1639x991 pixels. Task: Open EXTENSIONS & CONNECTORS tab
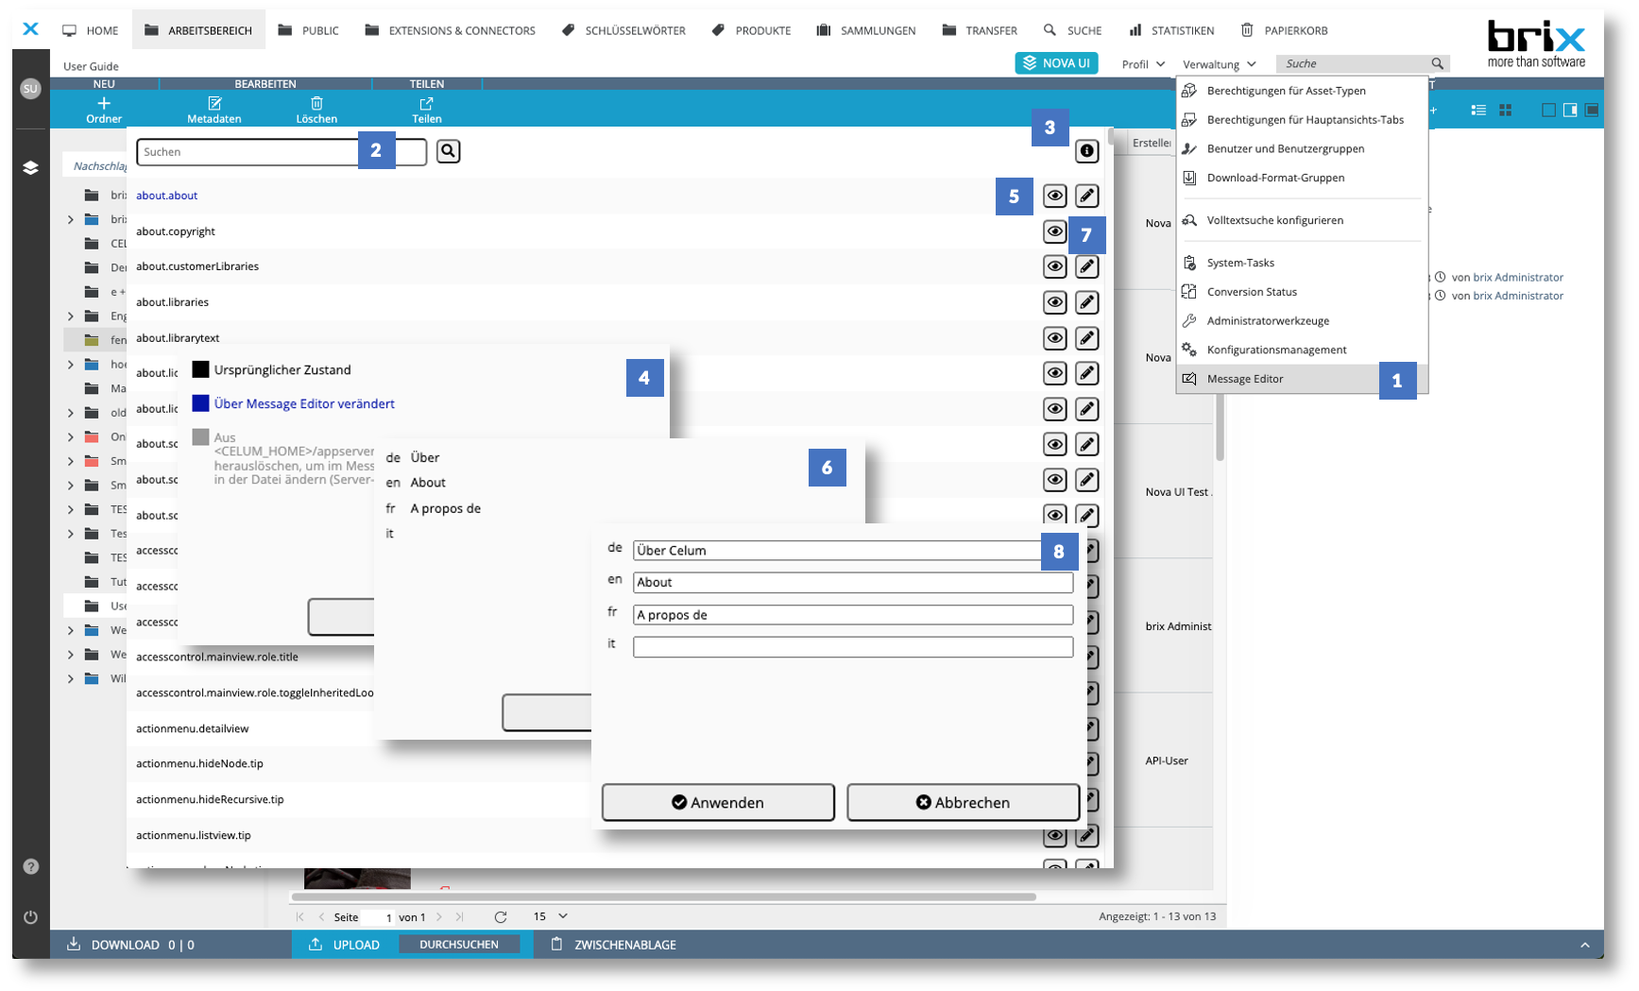[450, 30]
